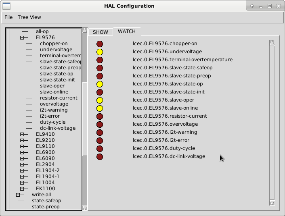Select slave-state-init in the tree

pos(57,80)
